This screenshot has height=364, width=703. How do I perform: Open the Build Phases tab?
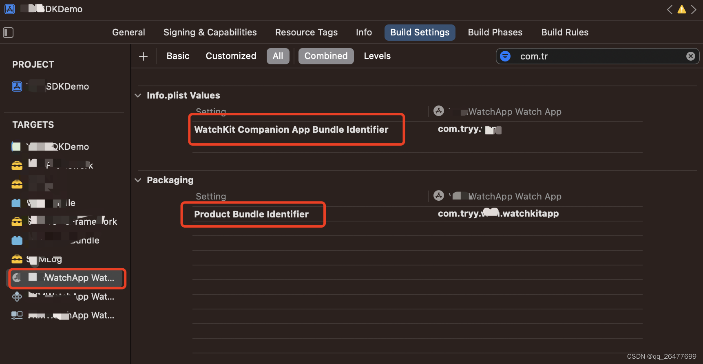click(x=495, y=32)
